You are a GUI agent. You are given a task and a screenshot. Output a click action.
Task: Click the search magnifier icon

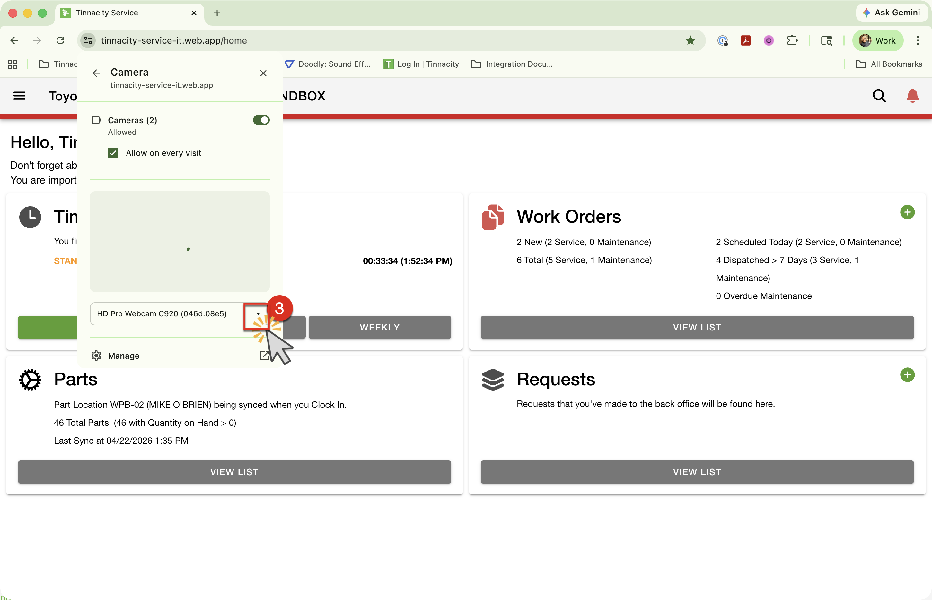879,96
